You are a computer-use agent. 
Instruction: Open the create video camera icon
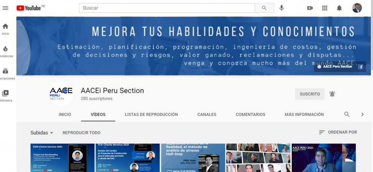[x=310, y=8]
